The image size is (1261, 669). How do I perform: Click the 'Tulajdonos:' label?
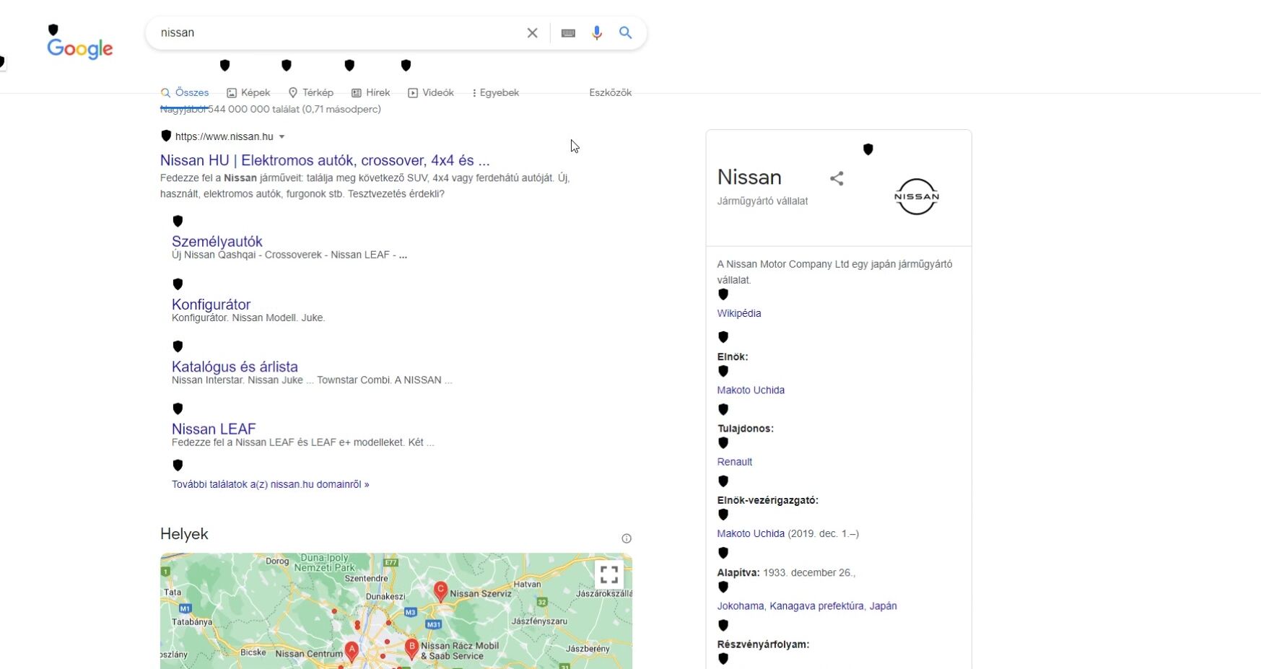746,429
